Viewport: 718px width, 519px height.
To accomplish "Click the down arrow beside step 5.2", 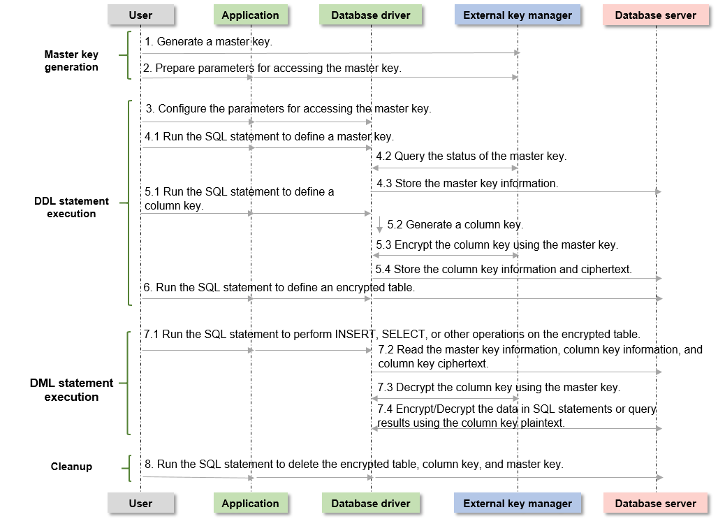I will 380,225.
